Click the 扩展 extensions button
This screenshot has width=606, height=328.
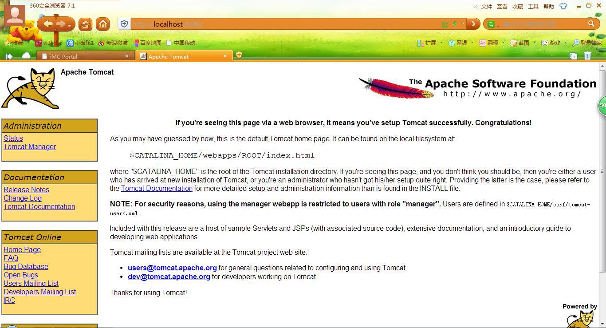click(427, 43)
